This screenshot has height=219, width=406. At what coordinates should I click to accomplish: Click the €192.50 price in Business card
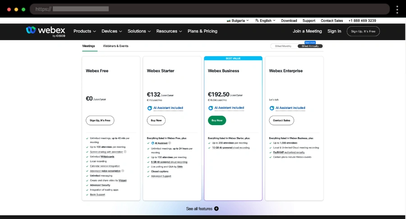(x=218, y=94)
